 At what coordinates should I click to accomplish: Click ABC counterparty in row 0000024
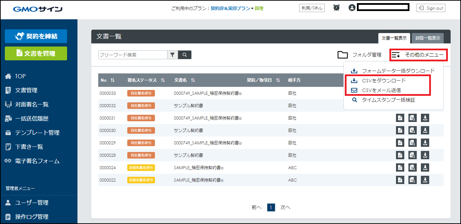[292, 168]
